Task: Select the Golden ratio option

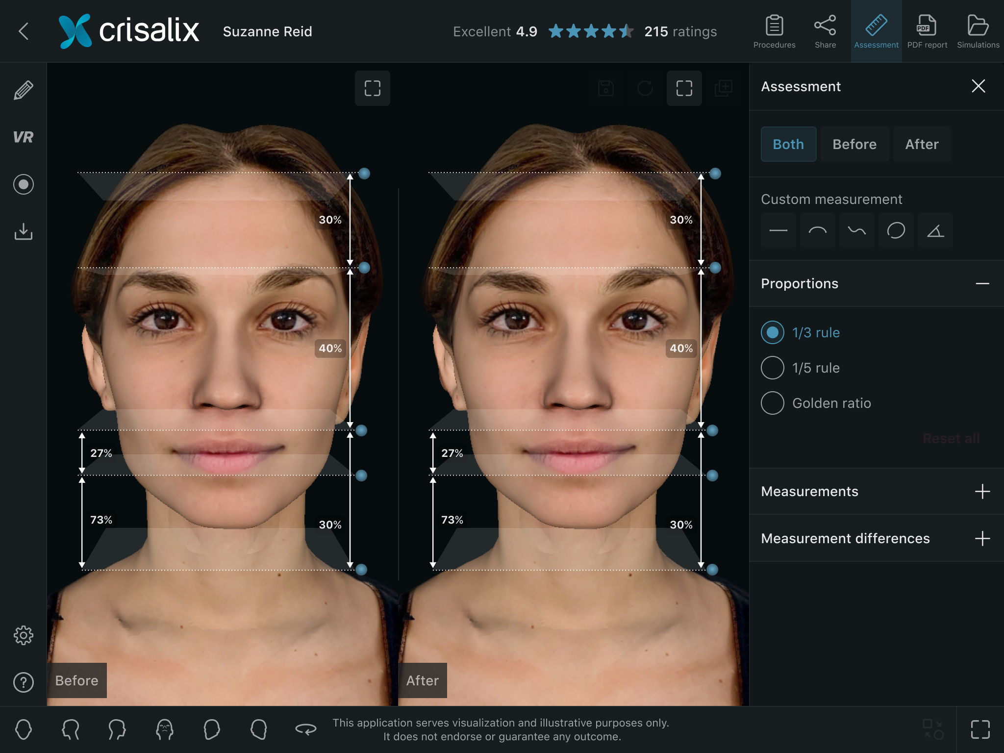Action: (x=773, y=403)
